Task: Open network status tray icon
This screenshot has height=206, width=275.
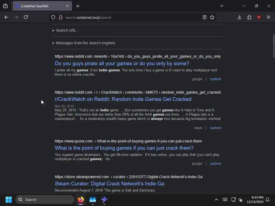Action: tap(233, 200)
